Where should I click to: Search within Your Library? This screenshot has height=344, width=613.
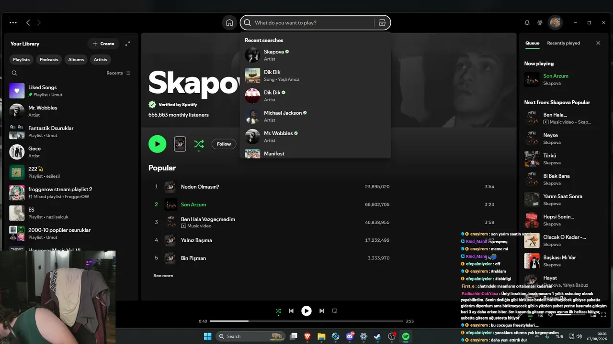[x=14, y=73]
